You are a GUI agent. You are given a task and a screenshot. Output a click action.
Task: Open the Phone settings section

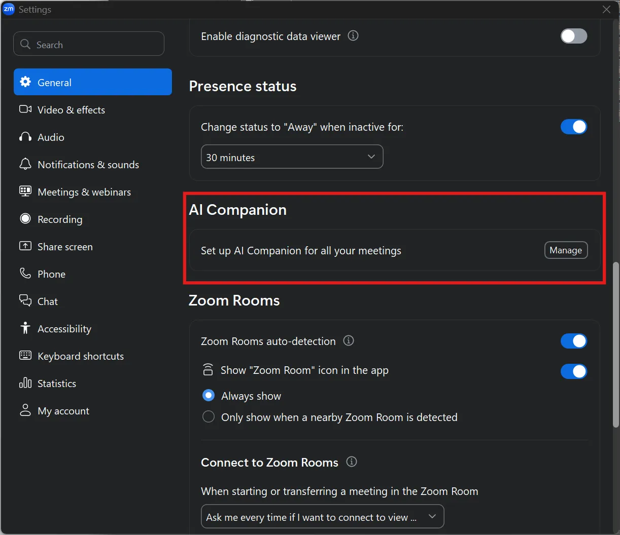(x=93, y=274)
